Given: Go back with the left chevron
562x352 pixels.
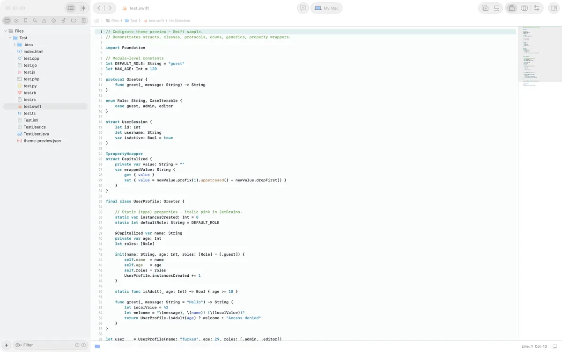Looking at the screenshot, I should click(99, 8).
